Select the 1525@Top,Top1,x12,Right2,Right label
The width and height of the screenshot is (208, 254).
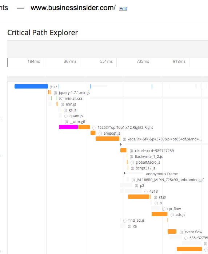(125, 127)
